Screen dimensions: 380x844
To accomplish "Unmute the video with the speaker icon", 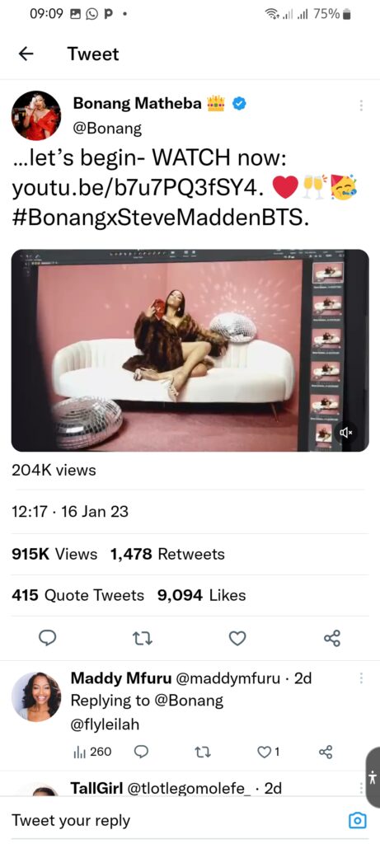I will [x=344, y=432].
